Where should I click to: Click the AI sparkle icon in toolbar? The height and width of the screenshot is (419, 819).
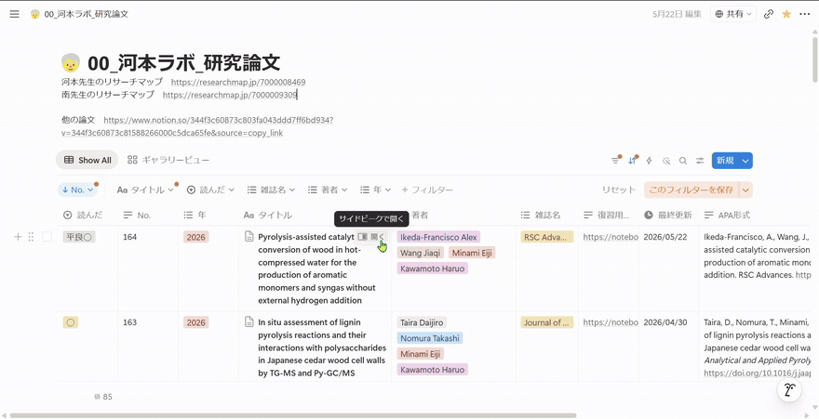(x=666, y=161)
